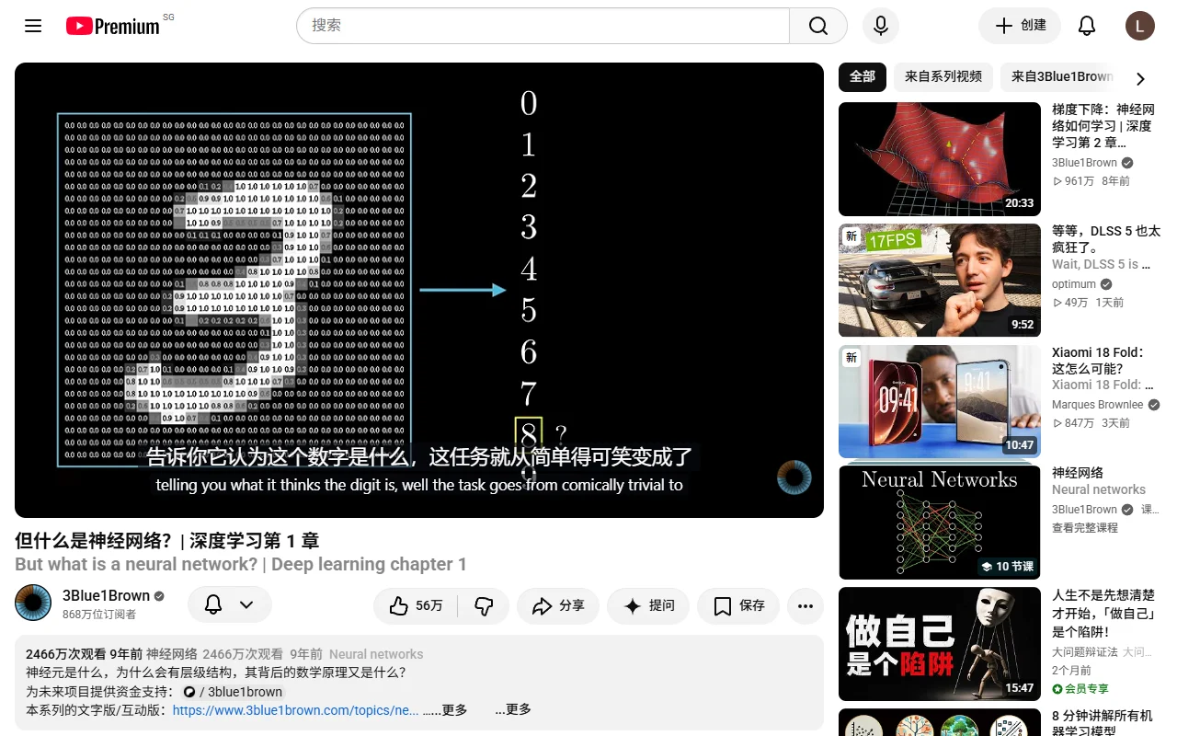
Task: Select the 来自系列视频 filter chip
Action: pyautogui.click(x=943, y=76)
